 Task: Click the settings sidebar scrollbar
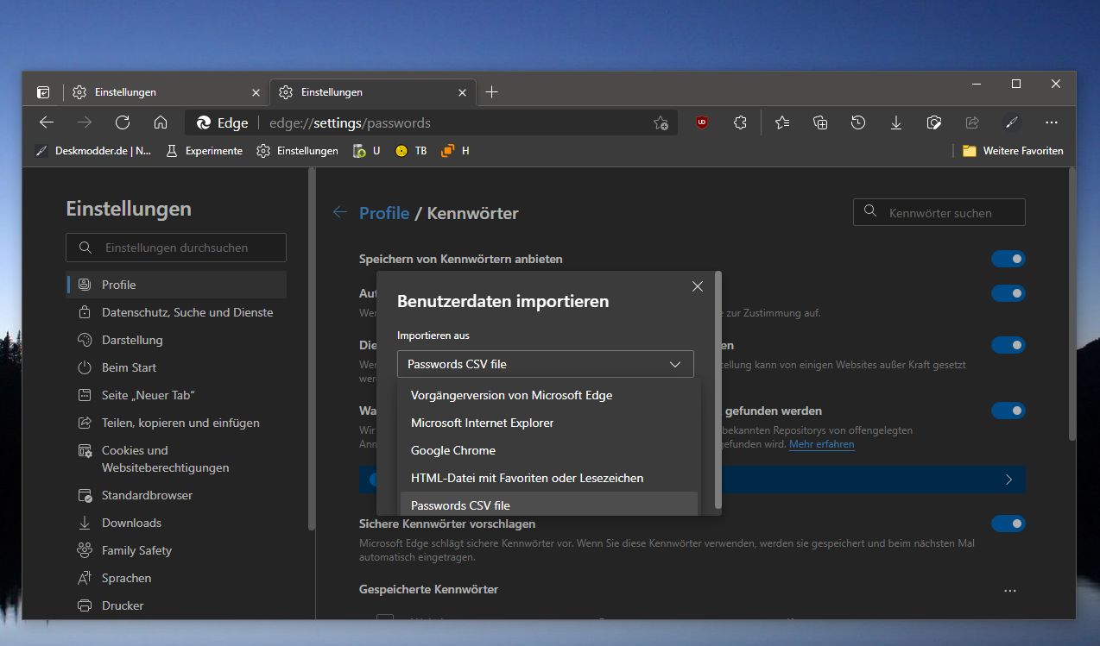[x=311, y=348]
